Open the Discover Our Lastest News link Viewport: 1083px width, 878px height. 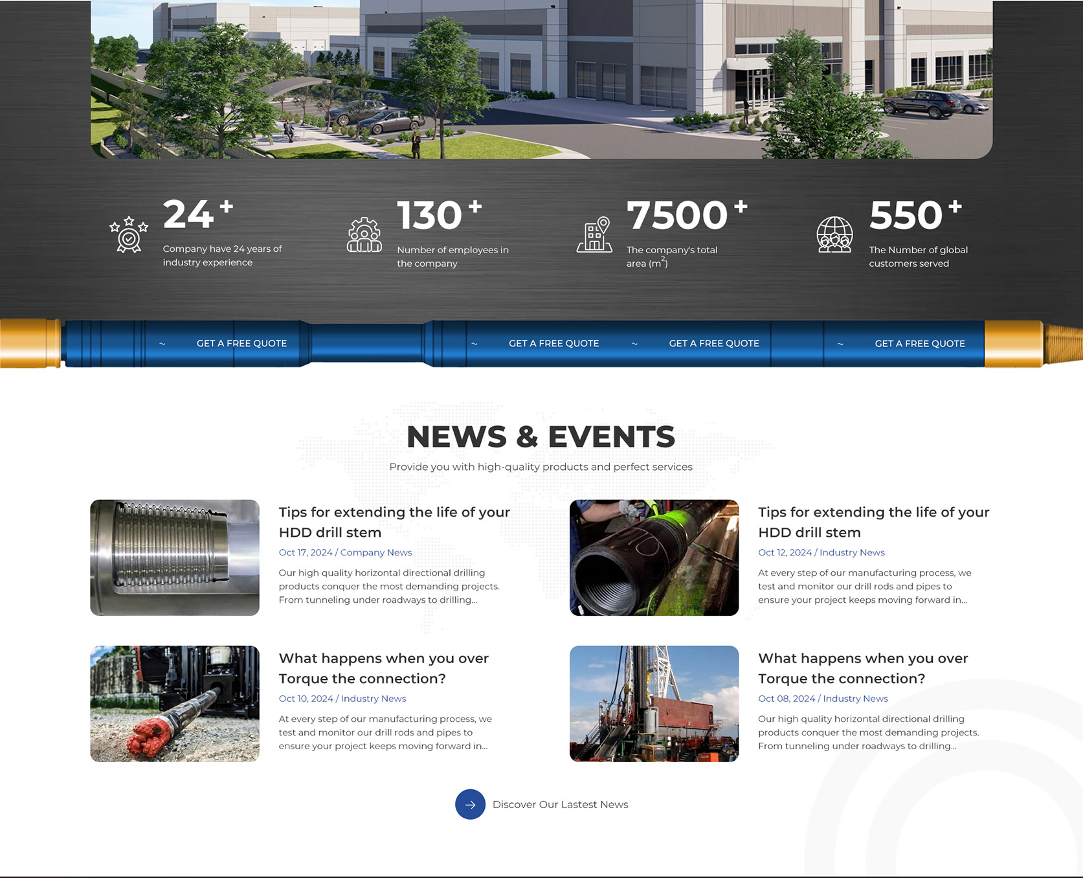(560, 804)
